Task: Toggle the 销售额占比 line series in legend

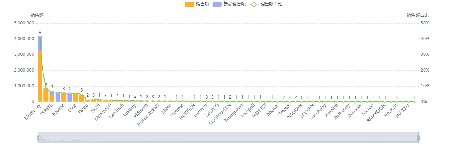Action: point(266,4)
